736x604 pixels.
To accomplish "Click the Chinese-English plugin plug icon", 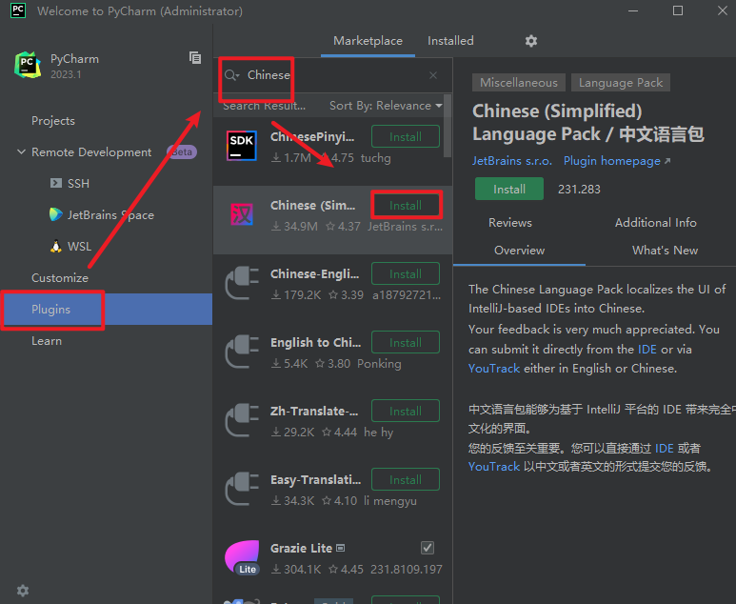I will pyautogui.click(x=241, y=283).
